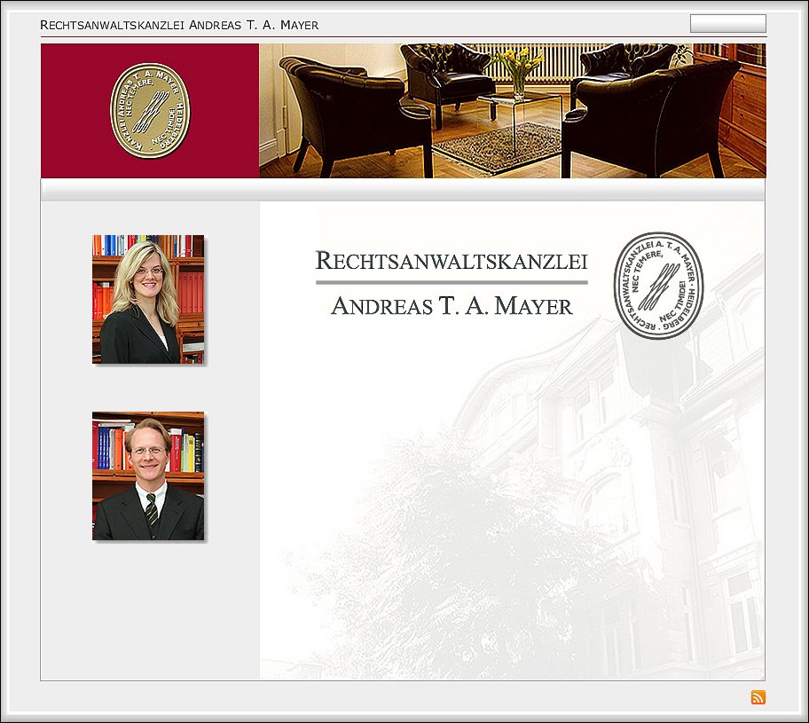This screenshot has height=723, width=809.
Task: Select the blonde woman's portrait photo
Action: tap(147, 299)
